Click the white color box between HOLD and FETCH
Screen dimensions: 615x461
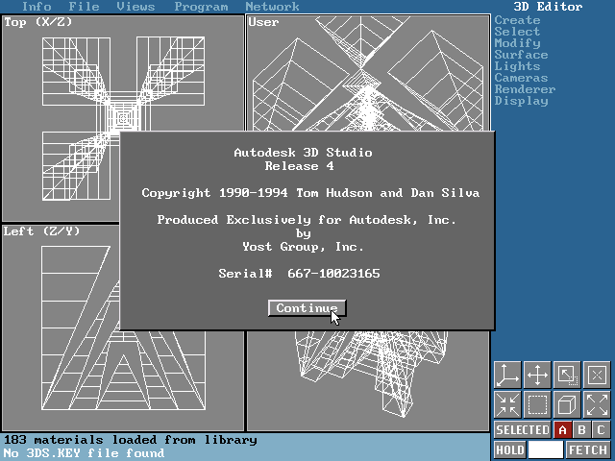[546, 449]
